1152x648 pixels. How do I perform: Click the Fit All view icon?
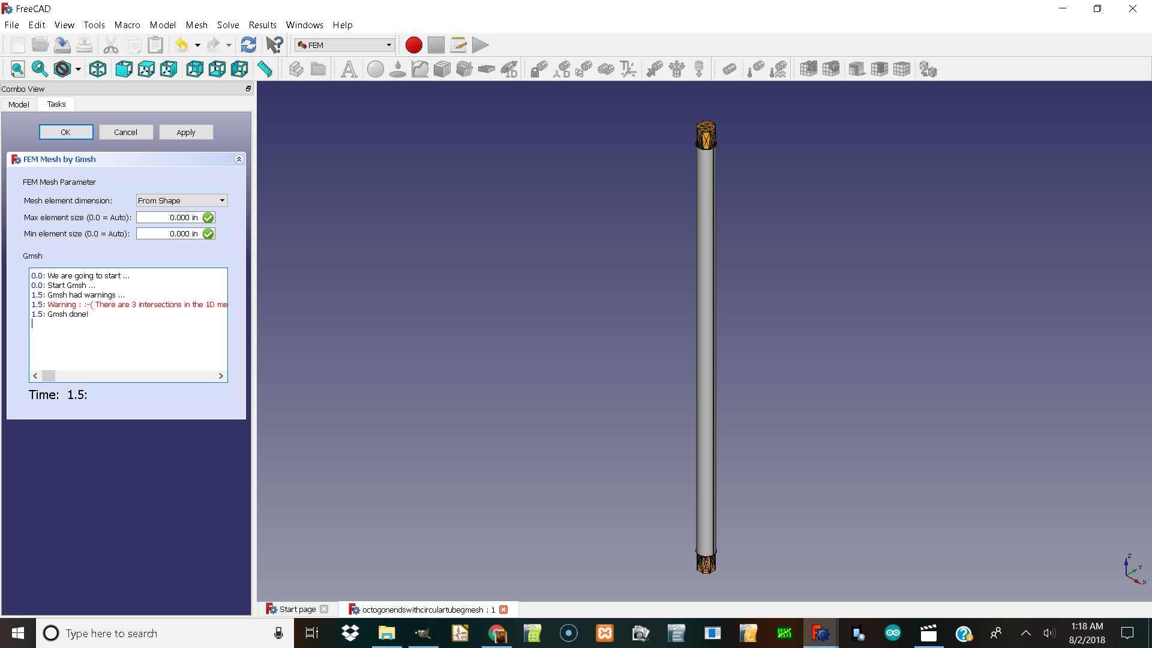click(x=17, y=69)
